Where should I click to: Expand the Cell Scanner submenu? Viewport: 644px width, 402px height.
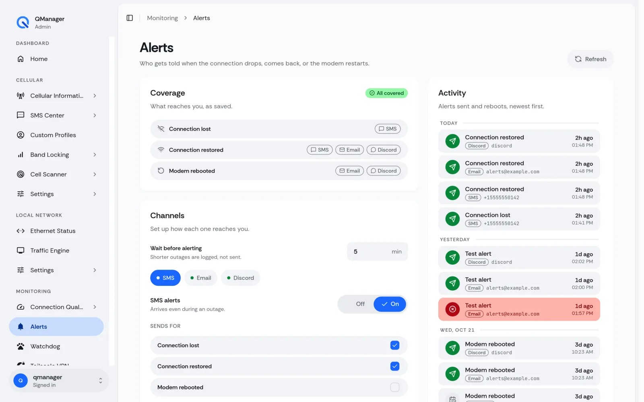pos(95,174)
